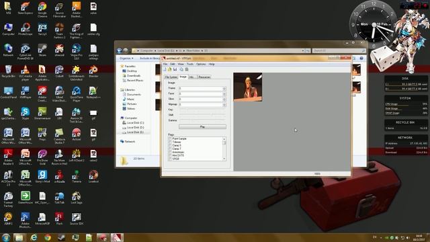Open Steam from the taskbar
The width and height of the screenshot is (430, 242).
coord(61,237)
